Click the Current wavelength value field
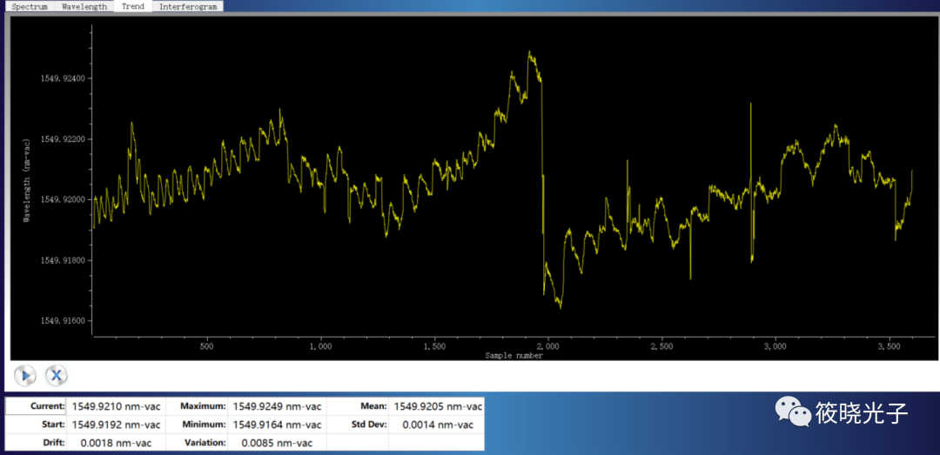The height and width of the screenshot is (455, 940). tap(116, 406)
